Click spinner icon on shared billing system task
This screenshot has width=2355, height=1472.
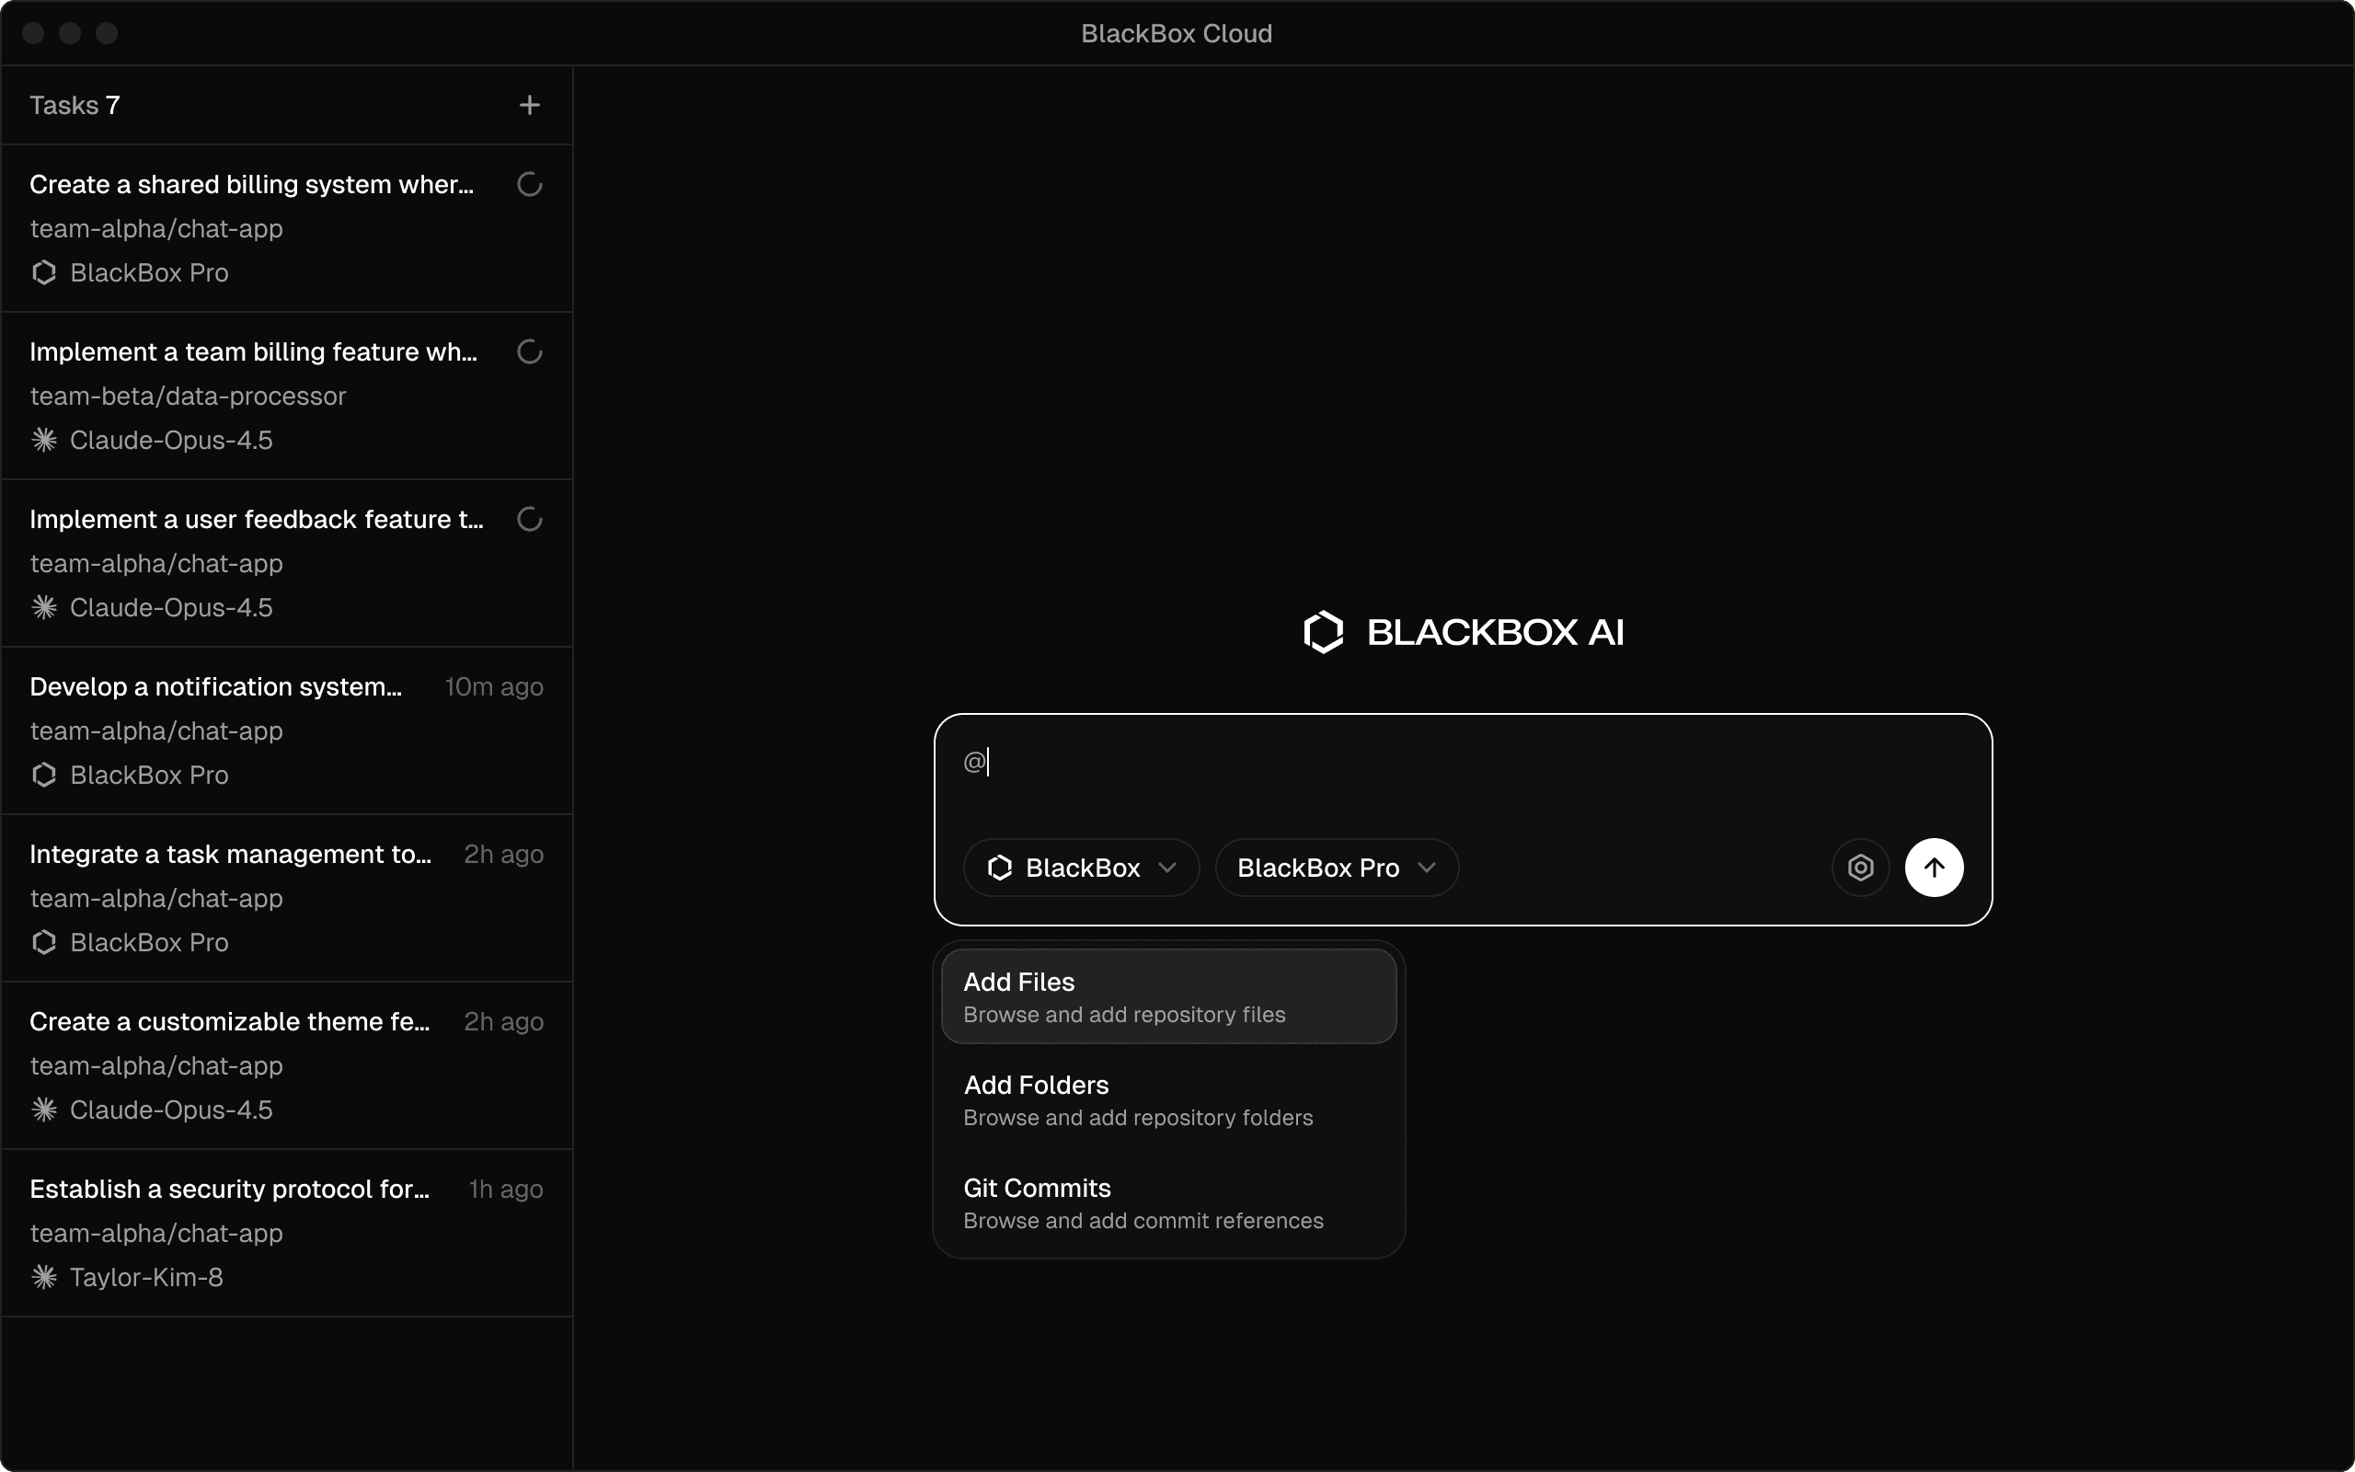pos(528,185)
